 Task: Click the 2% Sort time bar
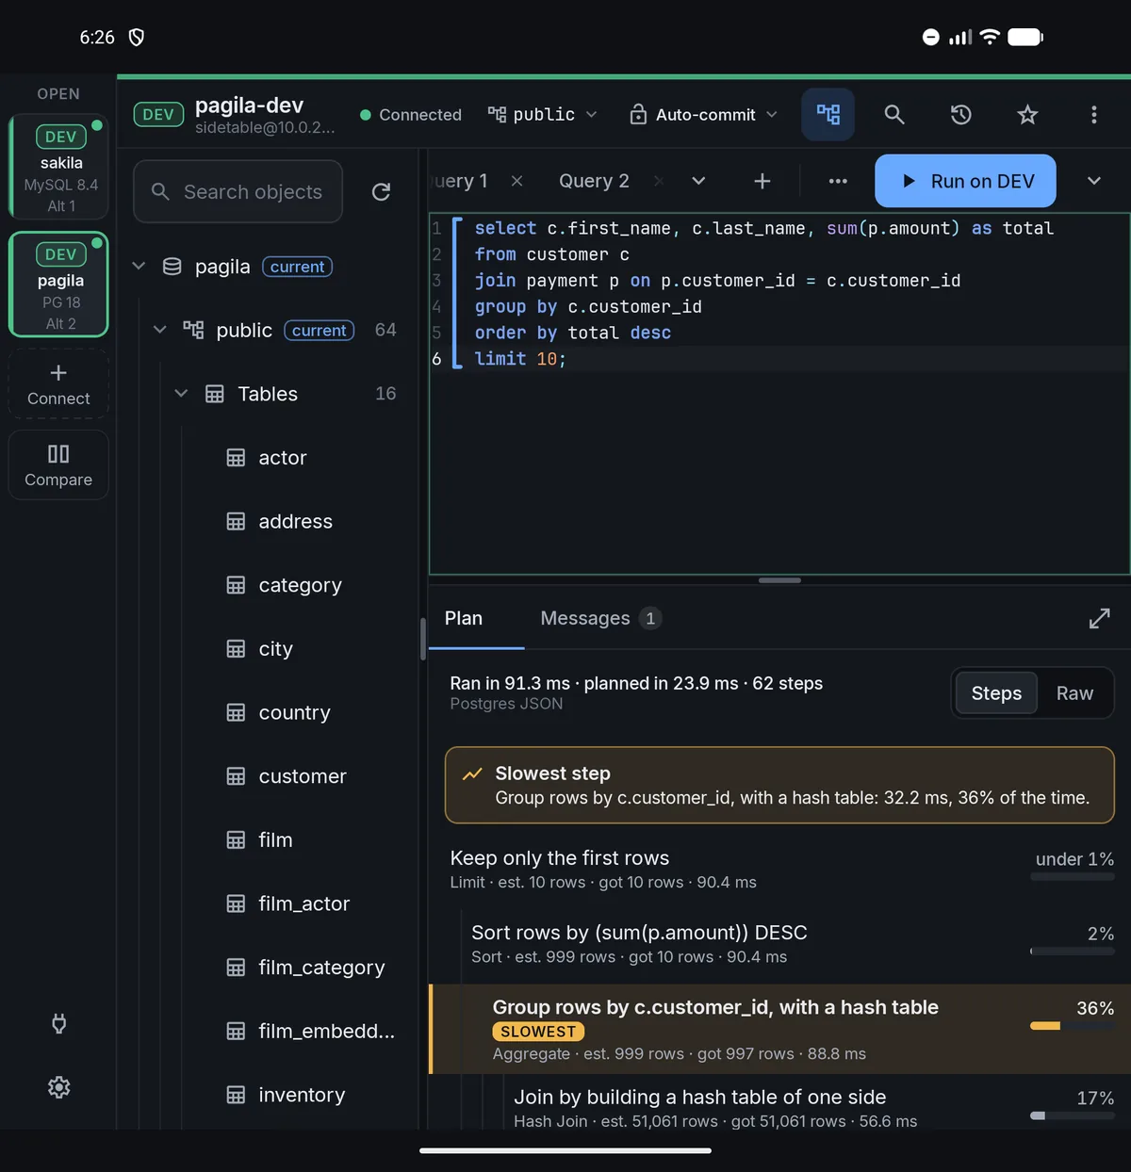pos(1073,951)
